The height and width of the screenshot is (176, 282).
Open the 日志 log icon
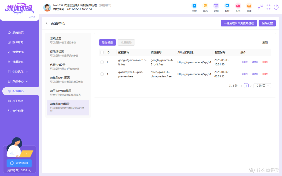click(205, 8)
